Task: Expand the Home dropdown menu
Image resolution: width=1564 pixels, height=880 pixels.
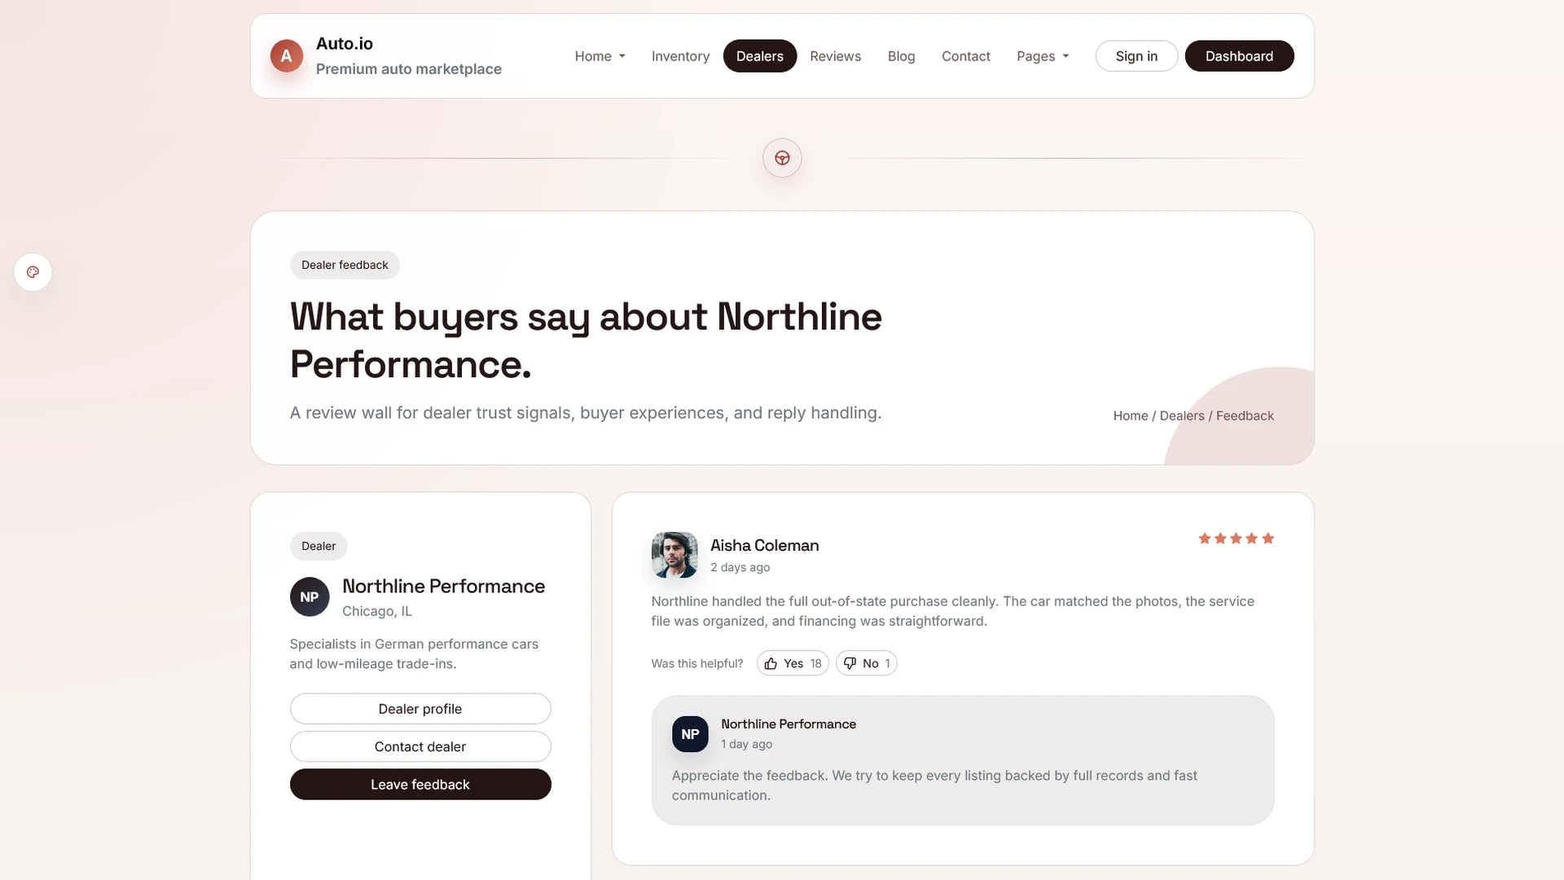Action: 600,56
